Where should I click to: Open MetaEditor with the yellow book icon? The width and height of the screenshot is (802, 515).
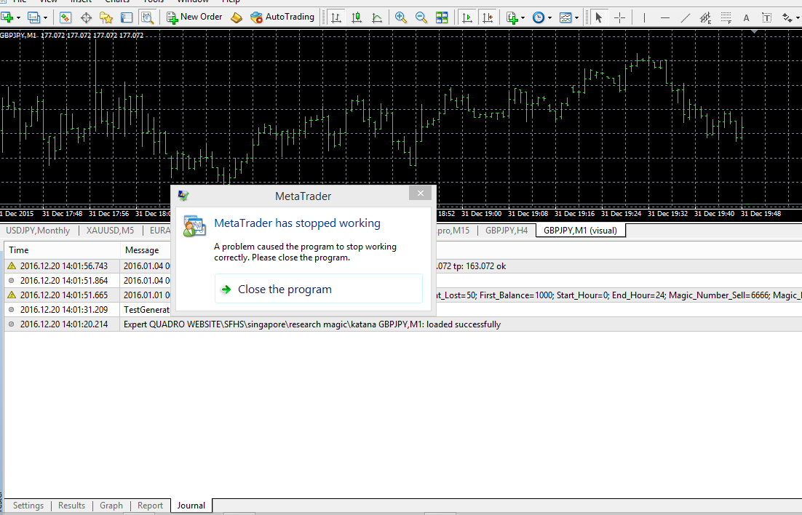click(237, 18)
